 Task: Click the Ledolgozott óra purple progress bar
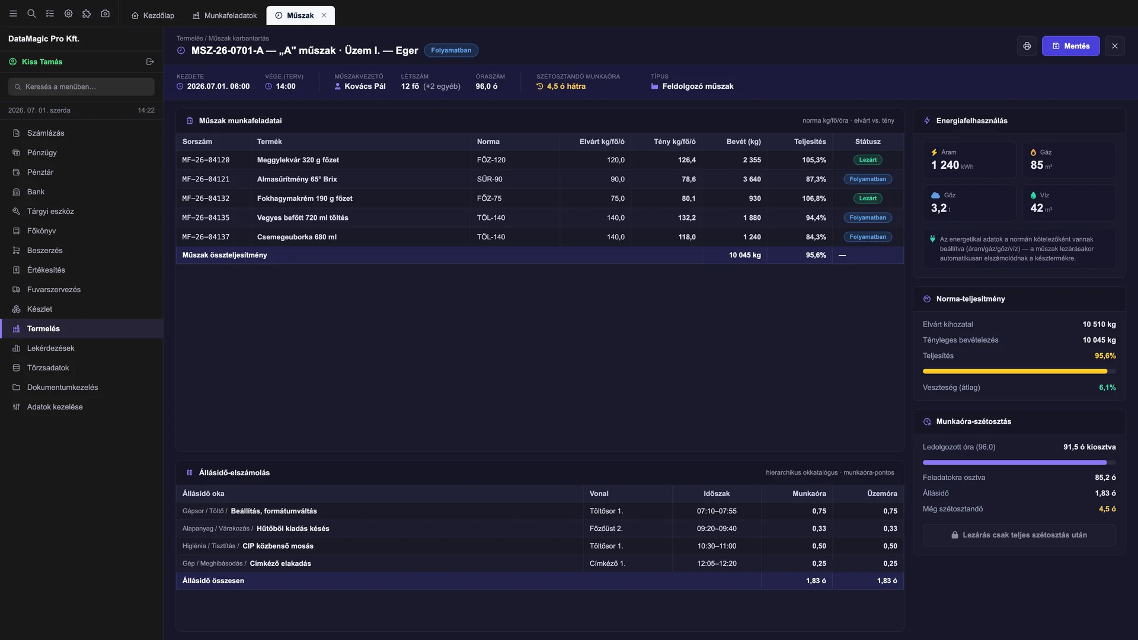click(1019, 463)
